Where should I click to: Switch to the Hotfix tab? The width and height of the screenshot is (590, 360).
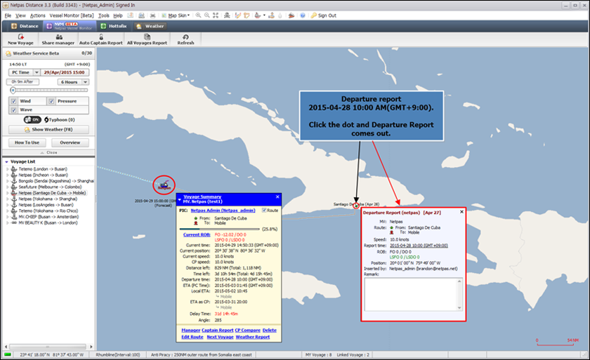click(114, 26)
